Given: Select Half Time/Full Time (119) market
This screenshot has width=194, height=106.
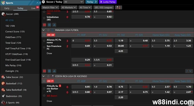Looking at the screenshot, I should coord(18,49).
